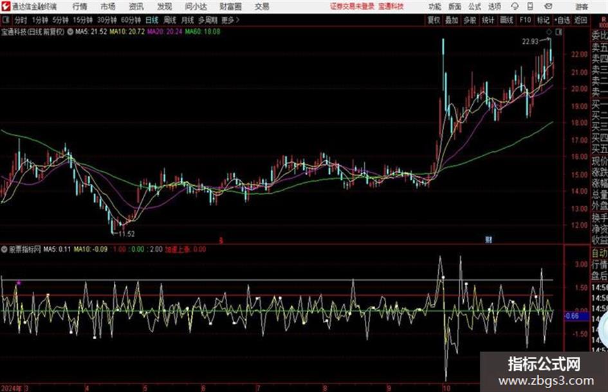Click the 证券交易未登录 login link
Viewport: 608px width, 392px height.
[x=352, y=6]
